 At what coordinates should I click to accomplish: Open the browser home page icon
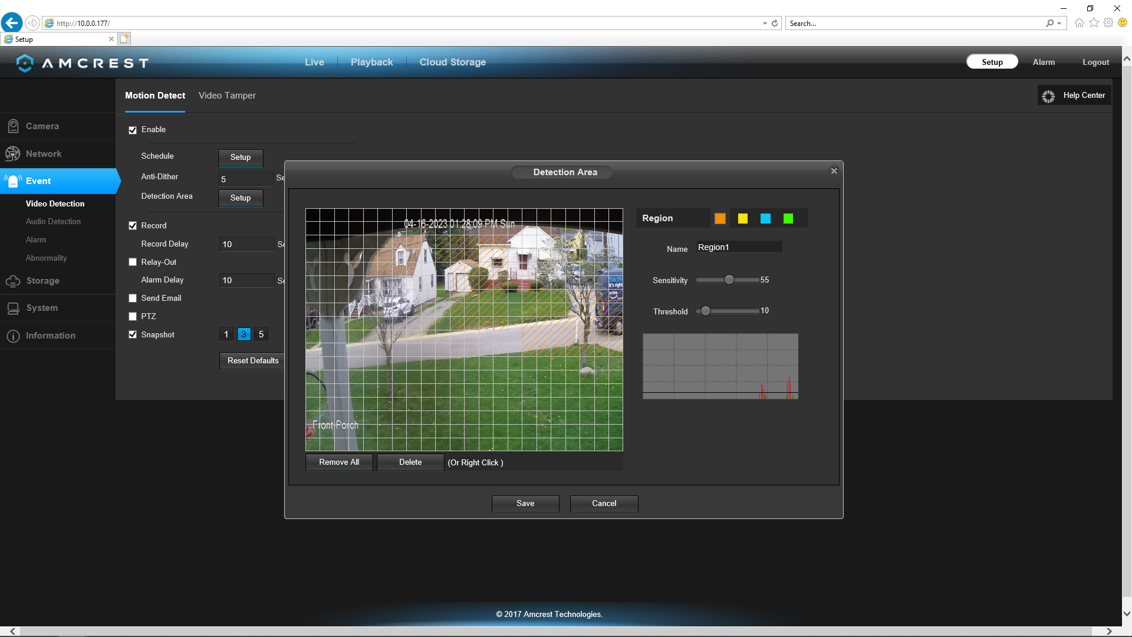coord(1079,23)
